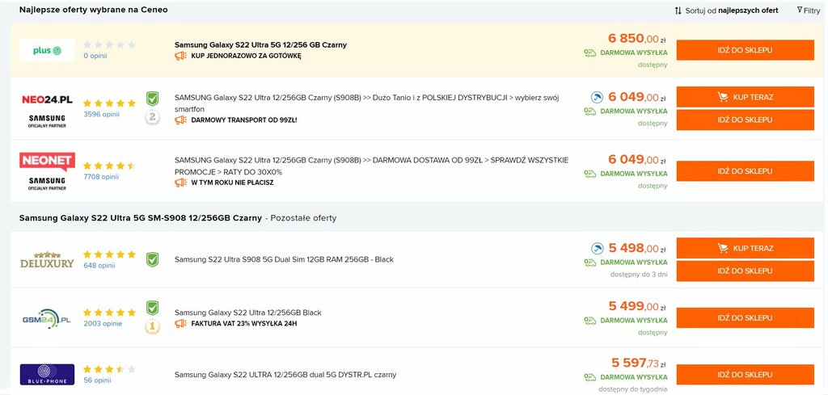Open NEO24 offer title 'Dużo Tanio i z POLSKIEJ DYSTRYBUCJI'
The image size is (828, 395).
(x=366, y=103)
